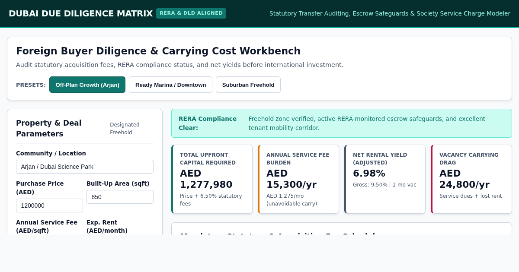Click the Designated Freehold tag
519x272 pixels.
pos(125,129)
